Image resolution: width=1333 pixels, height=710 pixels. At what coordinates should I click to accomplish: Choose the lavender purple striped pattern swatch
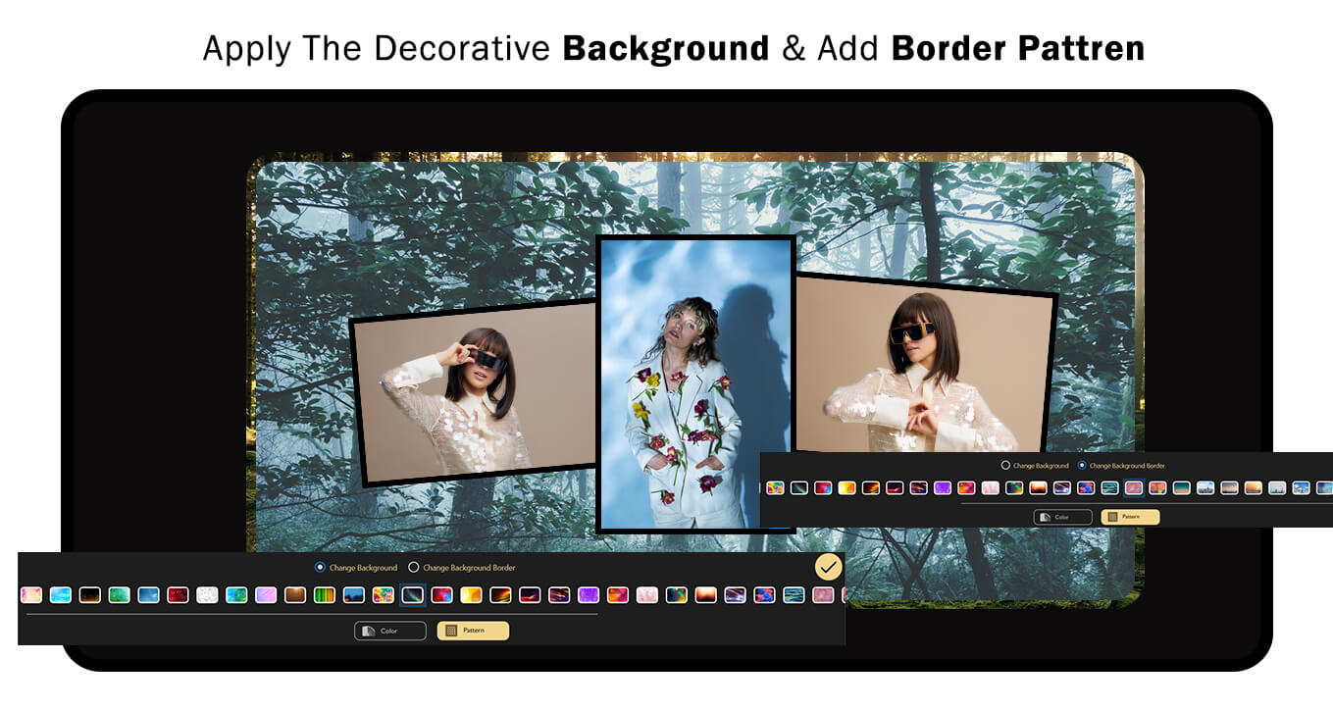(x=266, y=595)
